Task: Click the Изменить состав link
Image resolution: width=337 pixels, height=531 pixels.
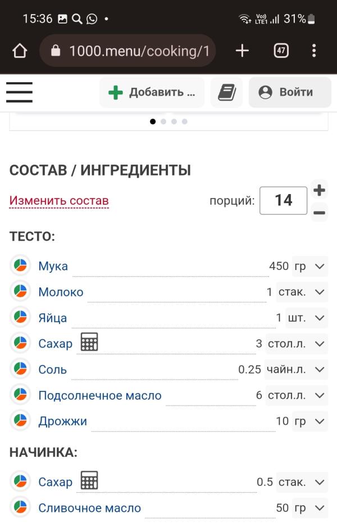Action: (x=59, y=201)
